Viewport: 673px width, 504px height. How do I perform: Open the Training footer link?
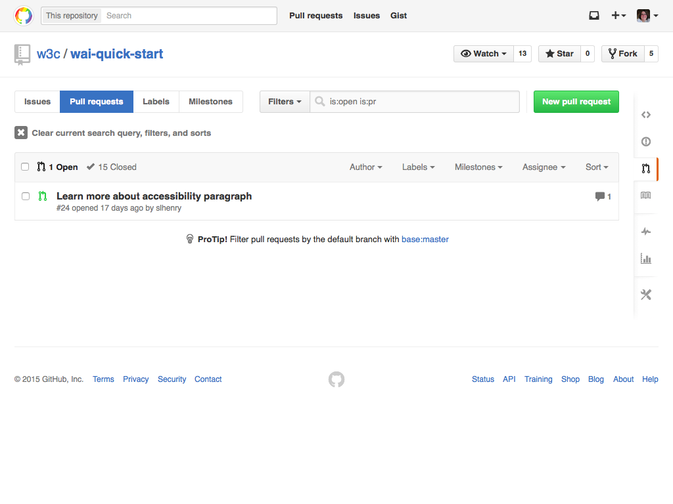coord(538,379)
